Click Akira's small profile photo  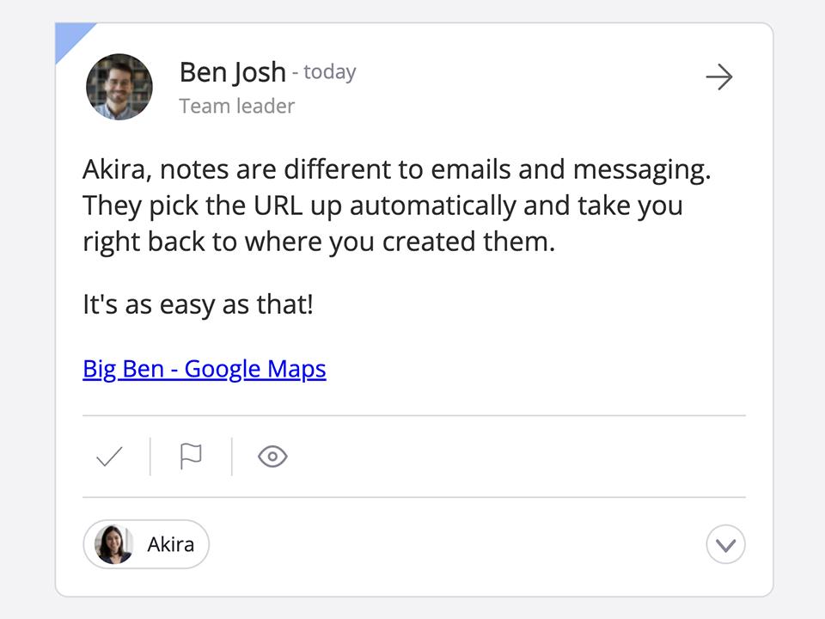pyautogui.click(x=113, y=544)
